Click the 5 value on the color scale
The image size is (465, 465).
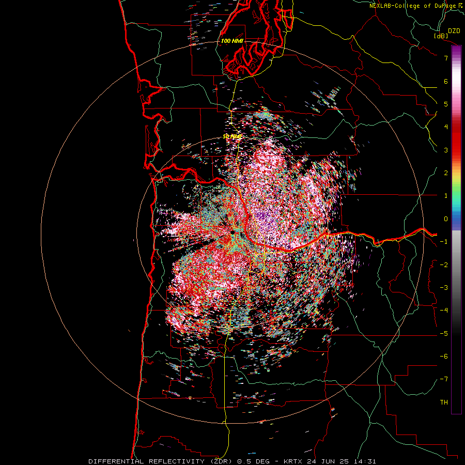coord(446,104)
